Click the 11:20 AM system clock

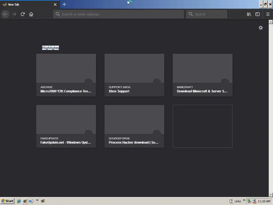[x=264, y=201]
